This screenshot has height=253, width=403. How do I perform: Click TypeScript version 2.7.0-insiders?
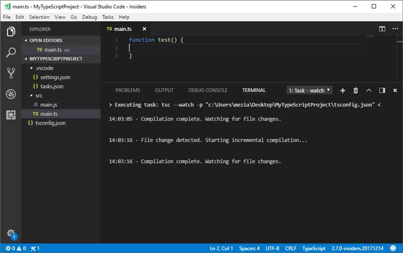click(357, 248)
